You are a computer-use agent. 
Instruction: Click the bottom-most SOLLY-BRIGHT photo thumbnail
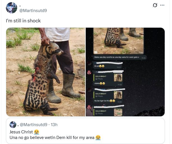(x=118, y=112)
